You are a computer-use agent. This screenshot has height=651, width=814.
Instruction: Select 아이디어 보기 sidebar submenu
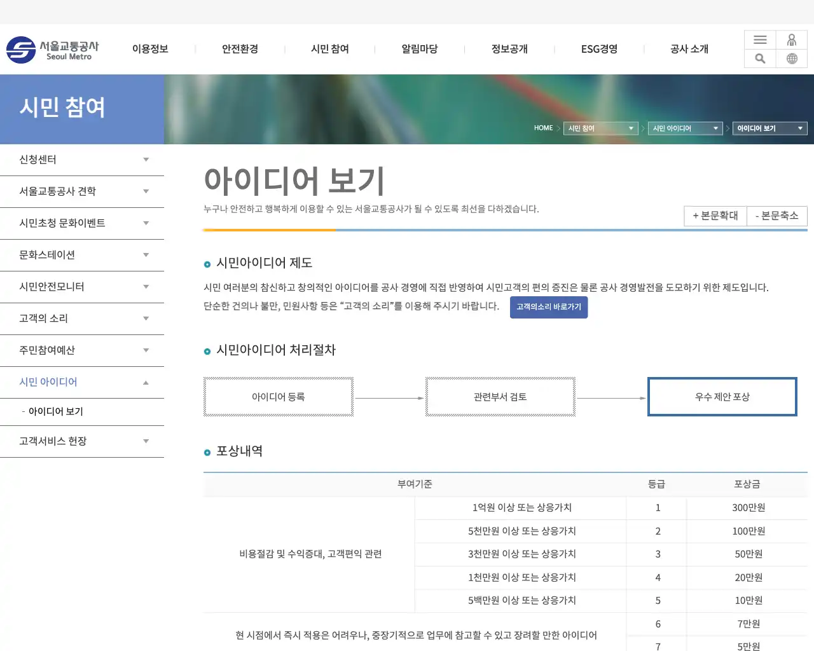pyautogui.click(x=56, y=412)
